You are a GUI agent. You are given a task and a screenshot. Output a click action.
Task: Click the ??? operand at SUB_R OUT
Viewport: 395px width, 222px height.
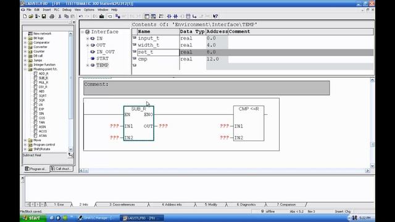tap(163, 126)
